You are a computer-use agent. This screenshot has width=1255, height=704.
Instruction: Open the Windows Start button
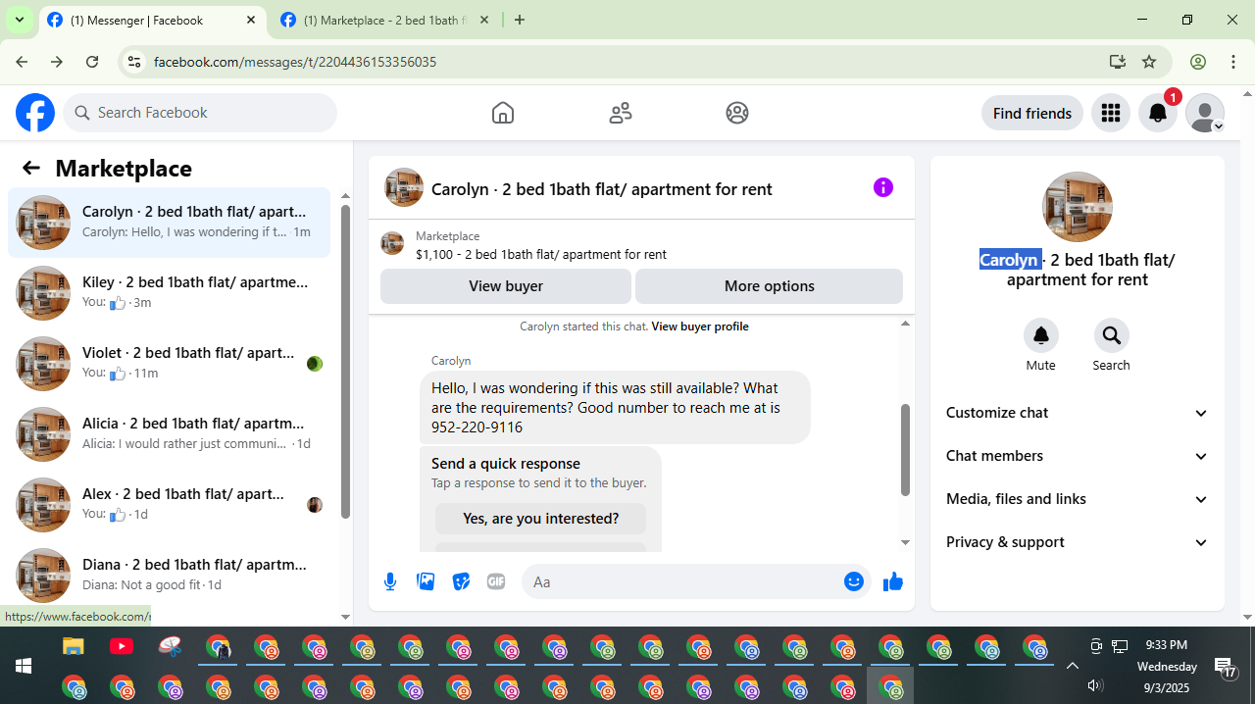pyautogui.click(x=24, y=666)
